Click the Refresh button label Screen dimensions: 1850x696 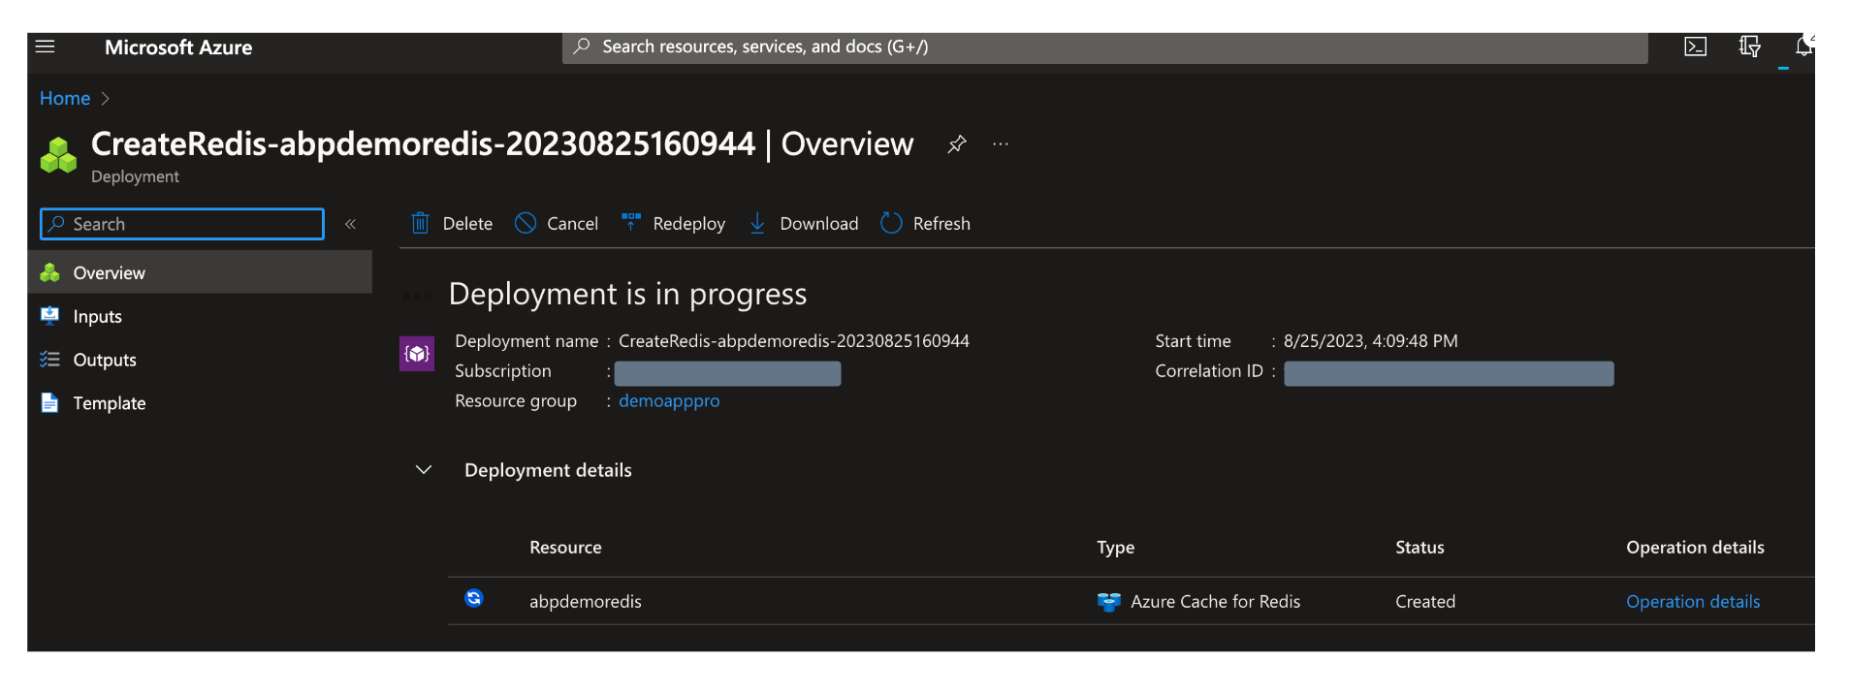[941, 224]
